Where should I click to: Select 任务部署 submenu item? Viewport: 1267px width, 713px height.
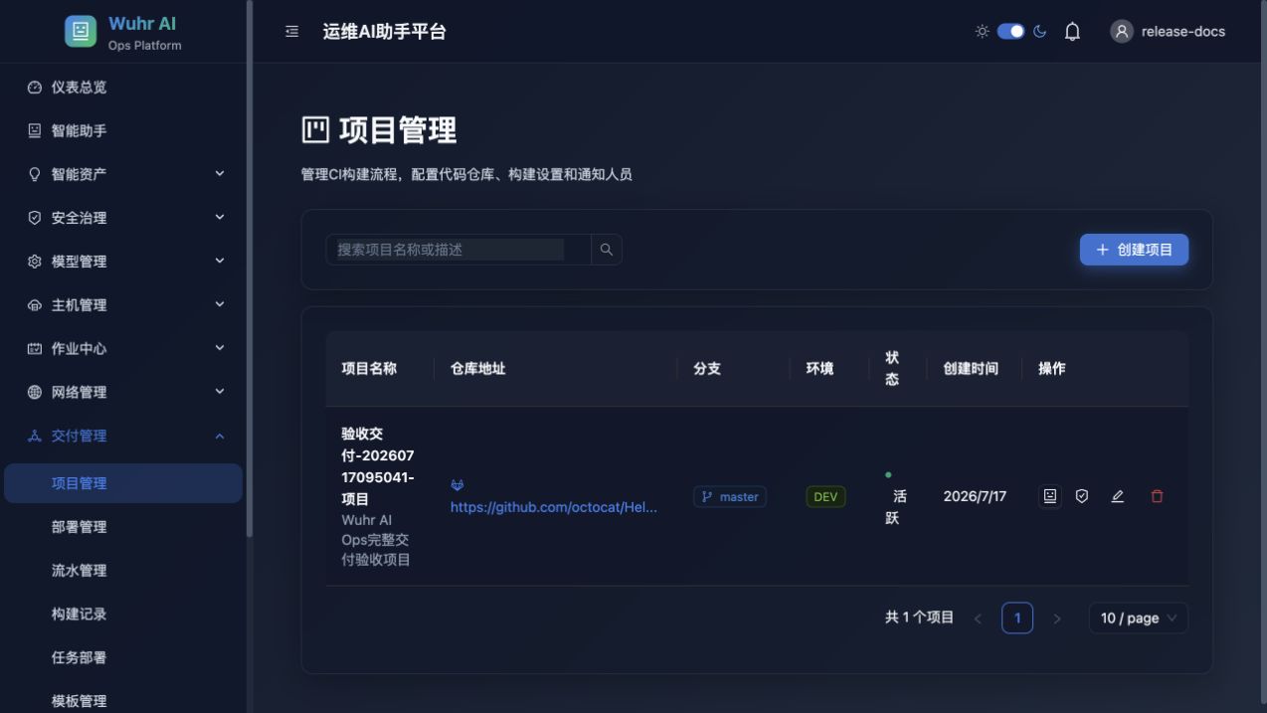[x=123, y=657]
